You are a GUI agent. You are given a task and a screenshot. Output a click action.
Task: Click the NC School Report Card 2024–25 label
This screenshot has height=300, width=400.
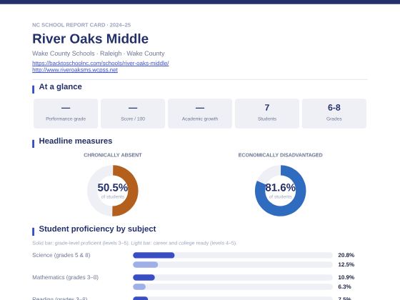point(81,25)
